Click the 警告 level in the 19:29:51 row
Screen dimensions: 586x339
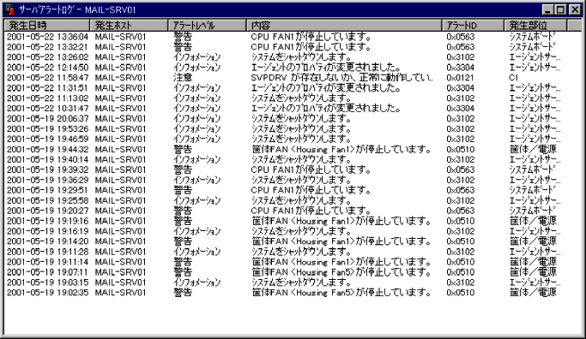(x=183, y=190)
